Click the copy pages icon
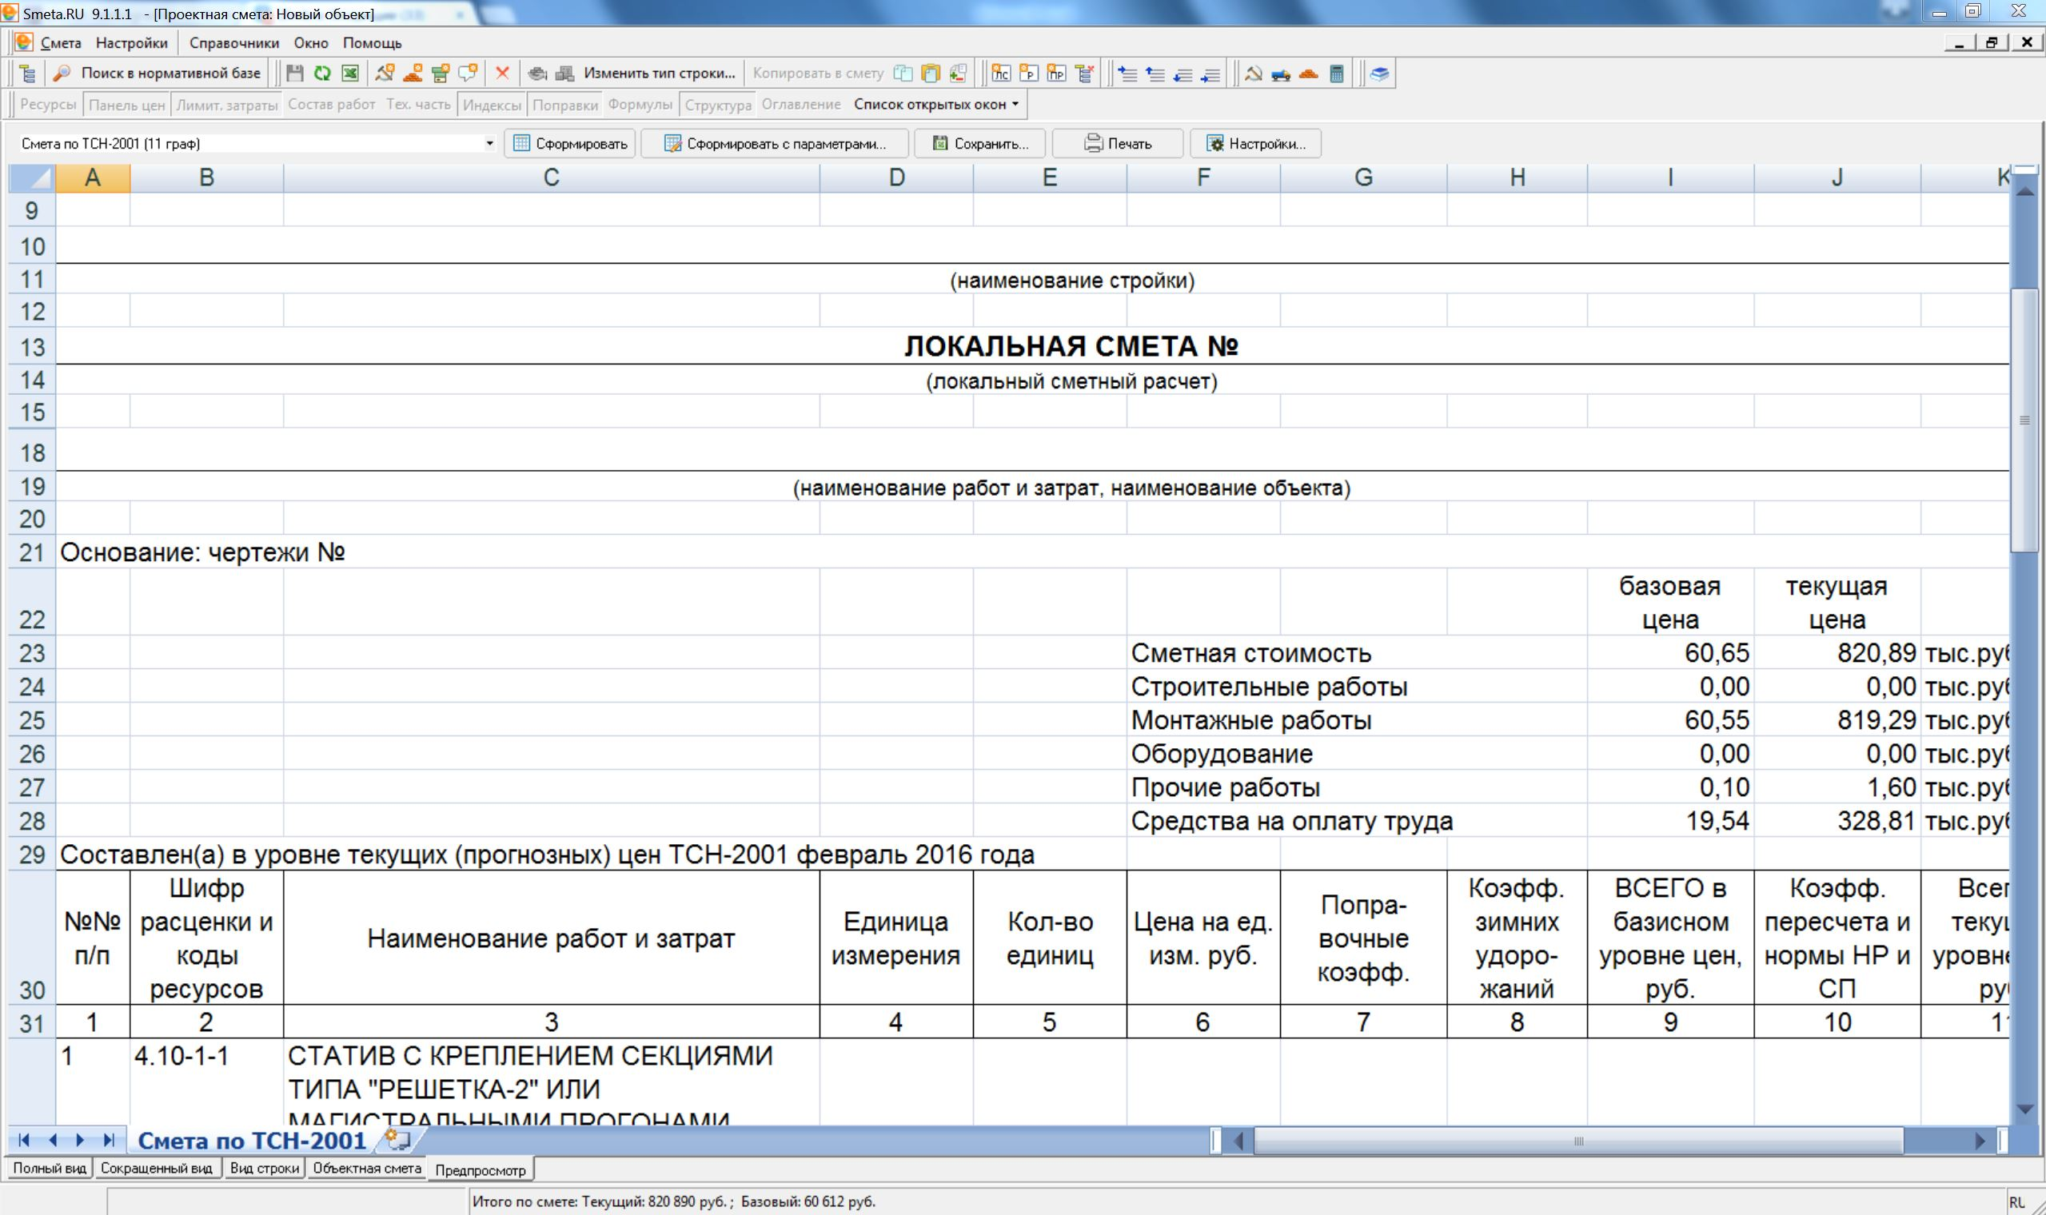Viewport: 2046px width, 1215px height. [903, 74]
